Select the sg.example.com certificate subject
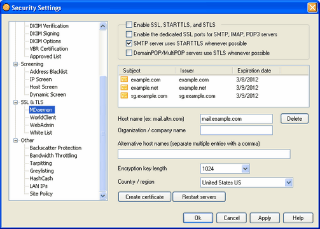 pos(149,96)
